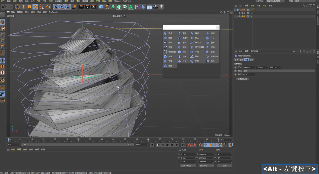This screenshot has width=319, height=174.
Task: Open the ProRender viewport menu
Action: [x=53, y=12]
